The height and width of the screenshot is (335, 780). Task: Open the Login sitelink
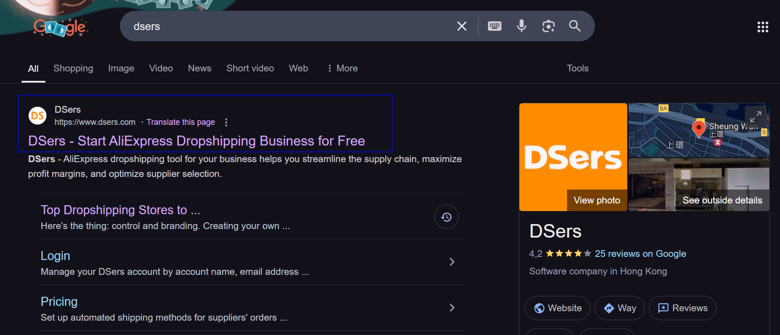[x=55, y=256]
